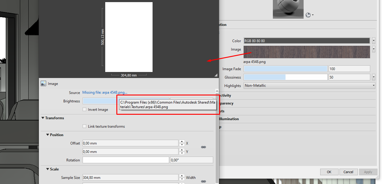Open the Color dropdown next to RGB 80 80 80
Image resolution: width=382 pixels, height=184 pixels.
pos(373,41)
